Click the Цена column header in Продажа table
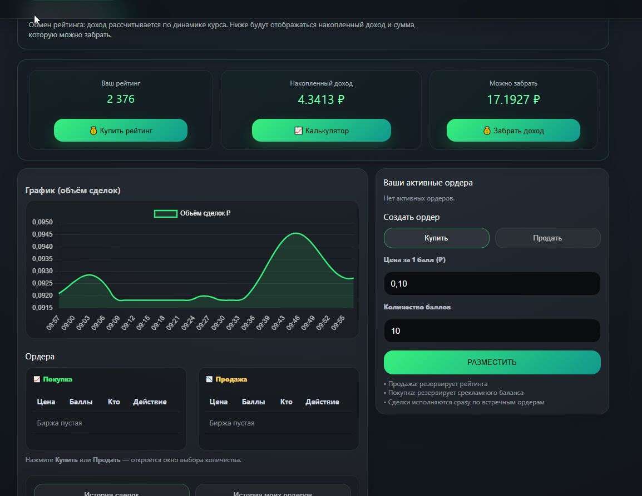The width and height of the screenshot is (642, 496). pyautogui.click(x=218, y=402)
